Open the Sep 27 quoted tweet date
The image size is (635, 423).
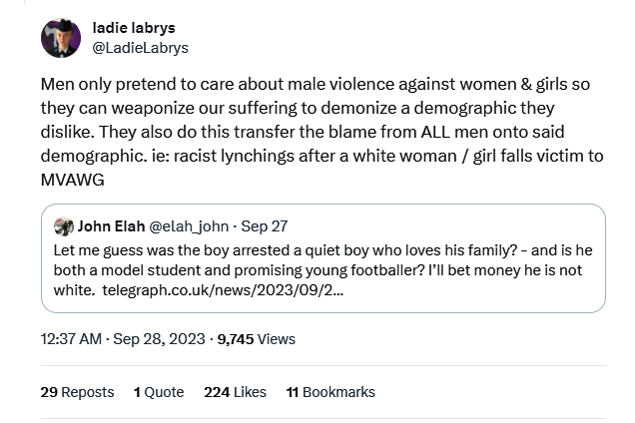click(264, 225)
